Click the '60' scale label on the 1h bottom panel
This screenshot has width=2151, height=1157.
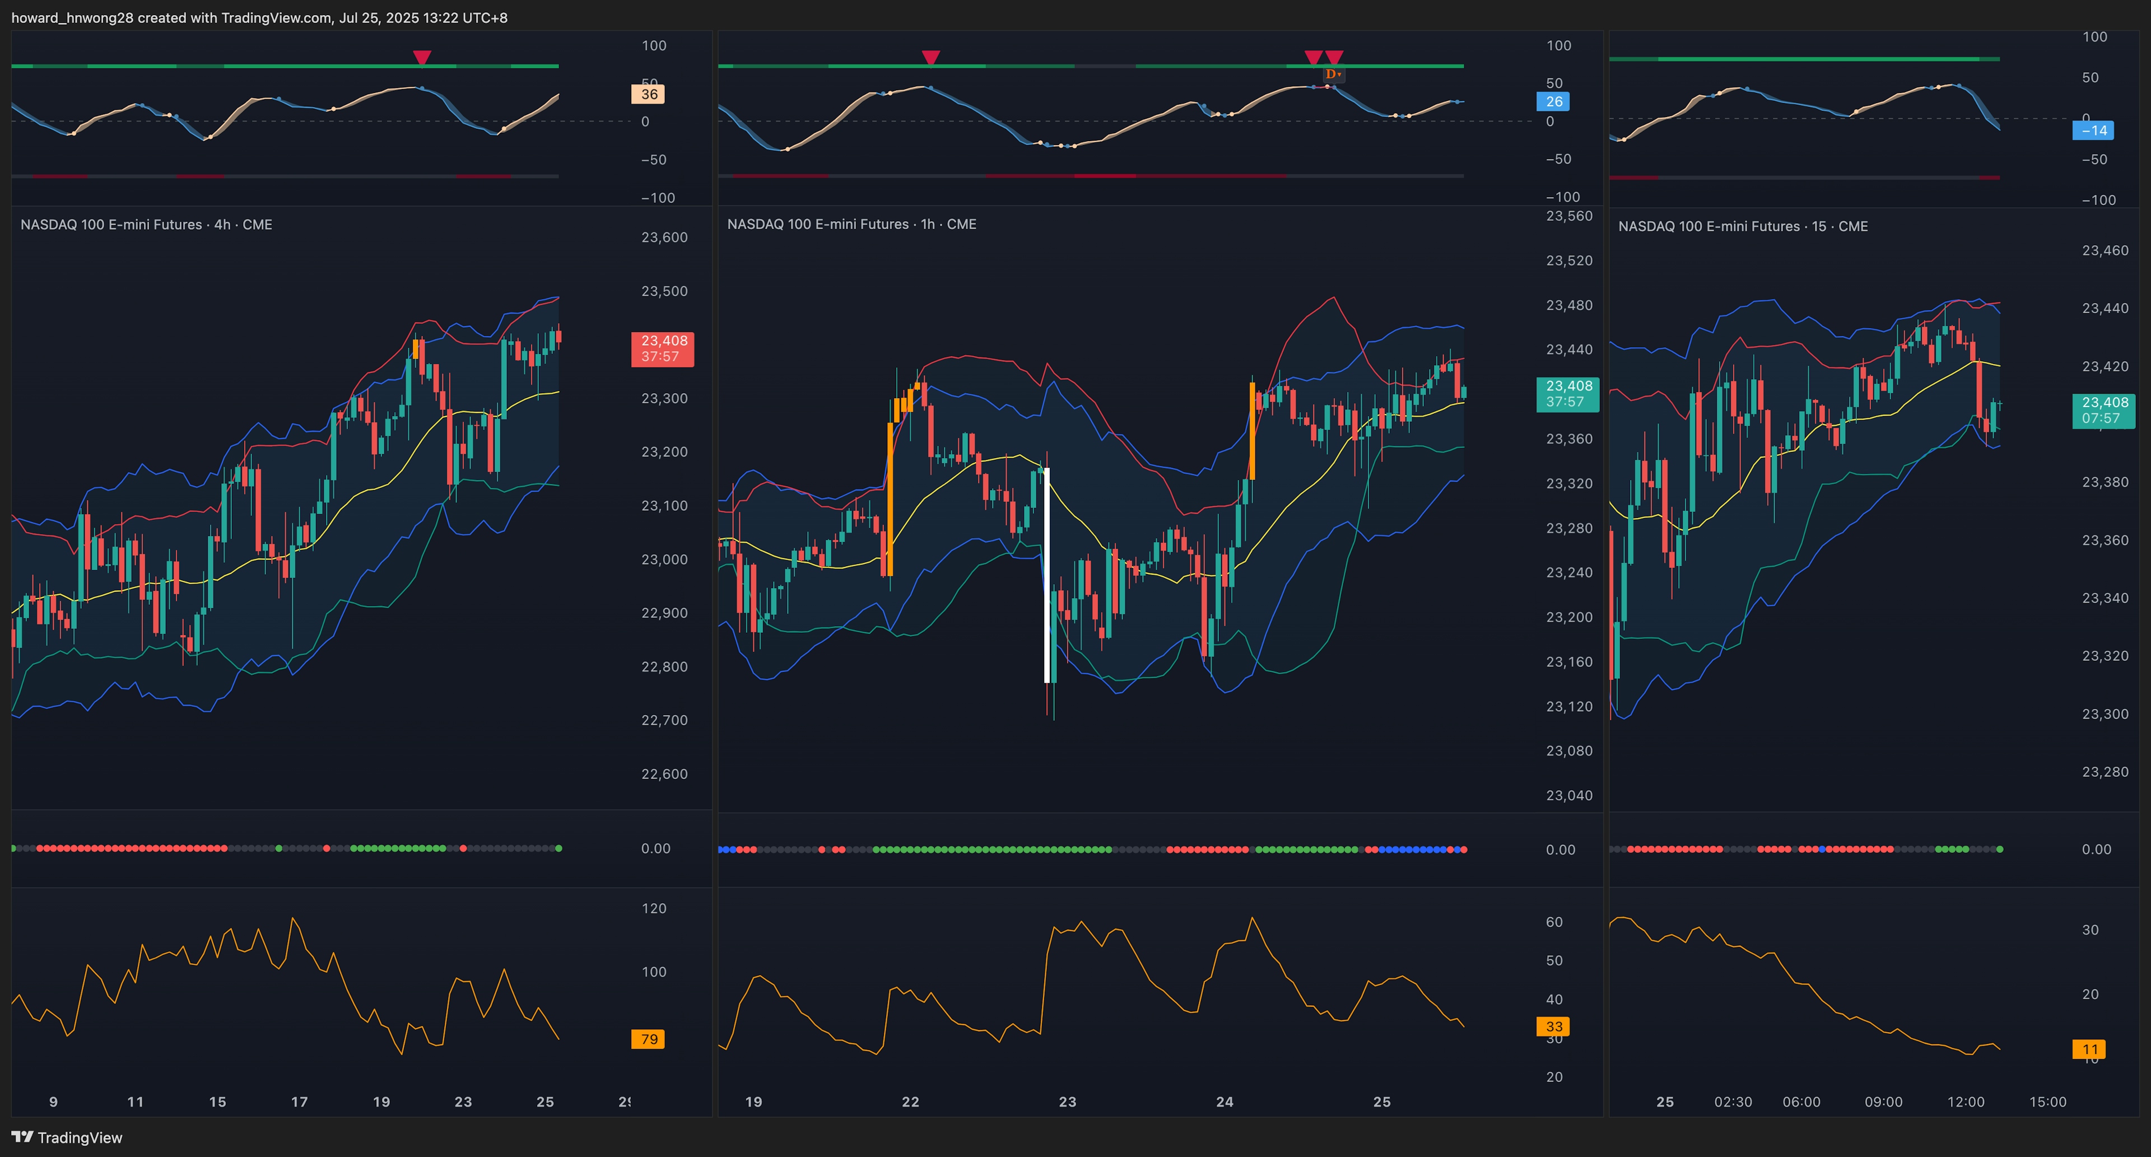[x=1554, y=922]
